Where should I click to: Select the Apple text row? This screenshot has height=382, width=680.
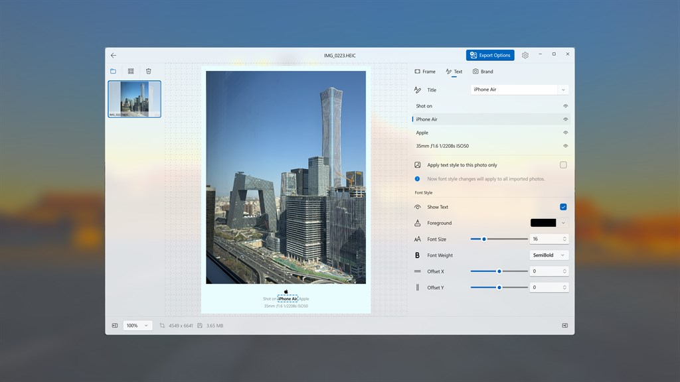[x=491, y=133]
